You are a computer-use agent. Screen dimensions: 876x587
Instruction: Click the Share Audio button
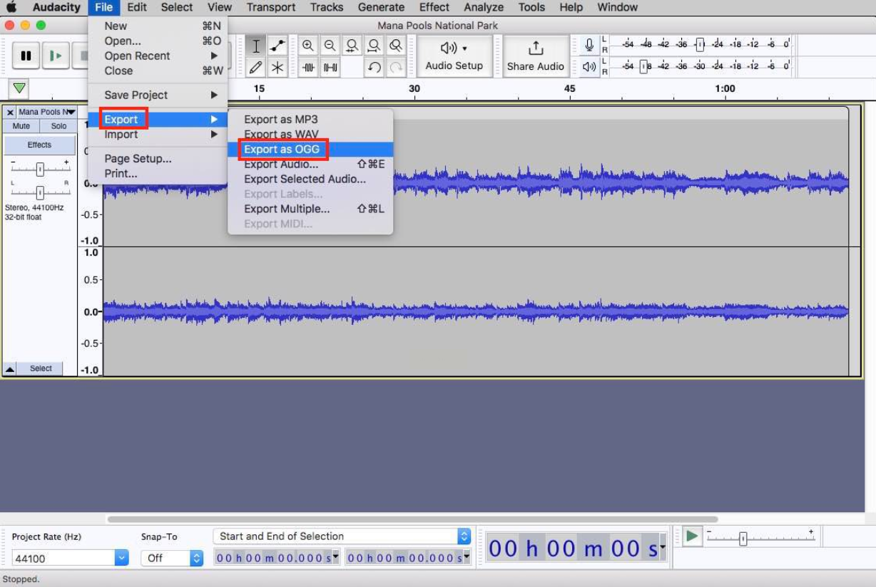pos(535,56)
